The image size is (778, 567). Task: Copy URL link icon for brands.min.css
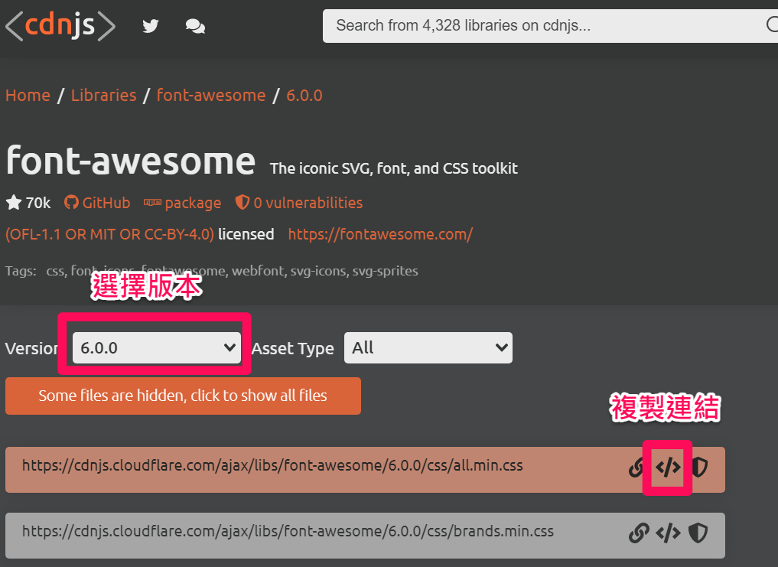click(x=639, y=533)
